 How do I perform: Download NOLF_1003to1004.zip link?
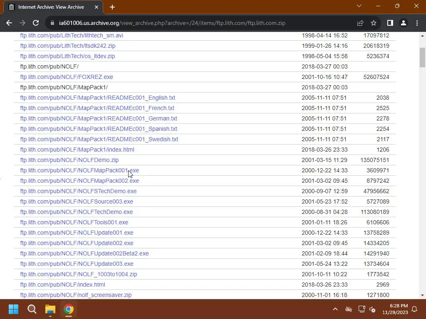point(79,274)
